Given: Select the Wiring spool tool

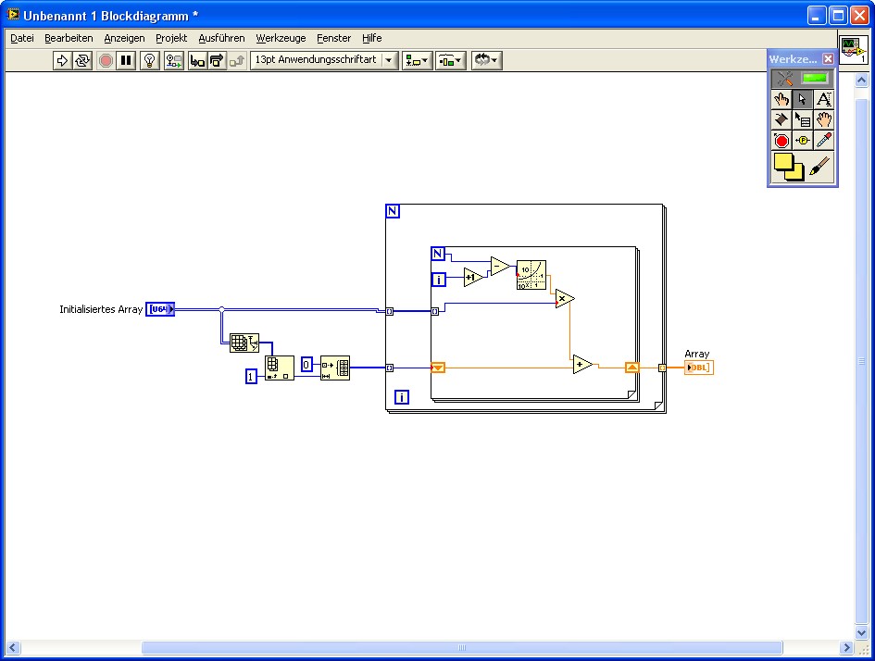Looking at the screenshot, I should click(x=781, y=120).
